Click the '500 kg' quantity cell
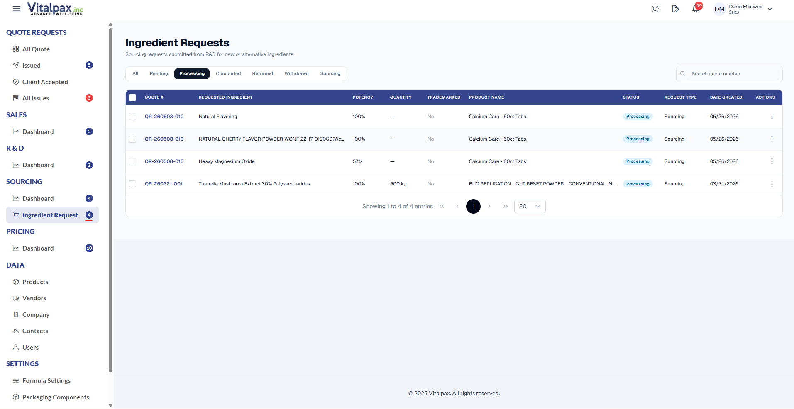This screenshot has width=794, height=409. [398, 184]
